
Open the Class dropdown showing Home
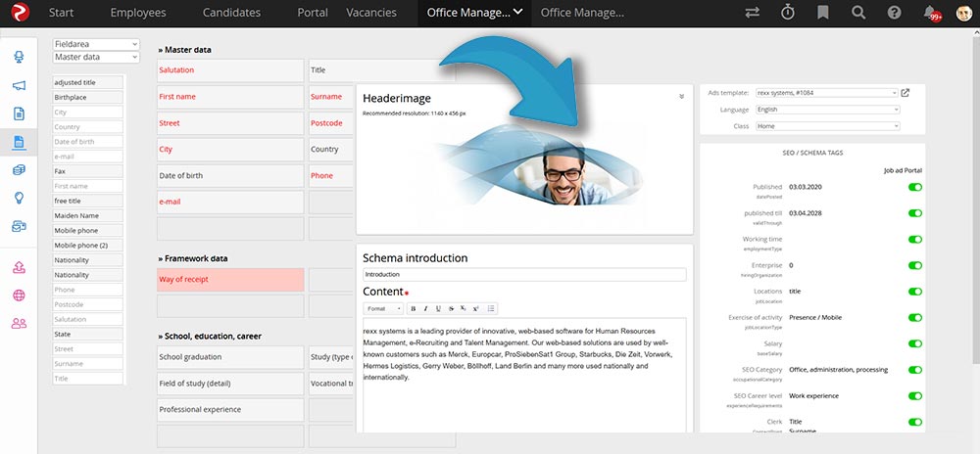(827, 126)
